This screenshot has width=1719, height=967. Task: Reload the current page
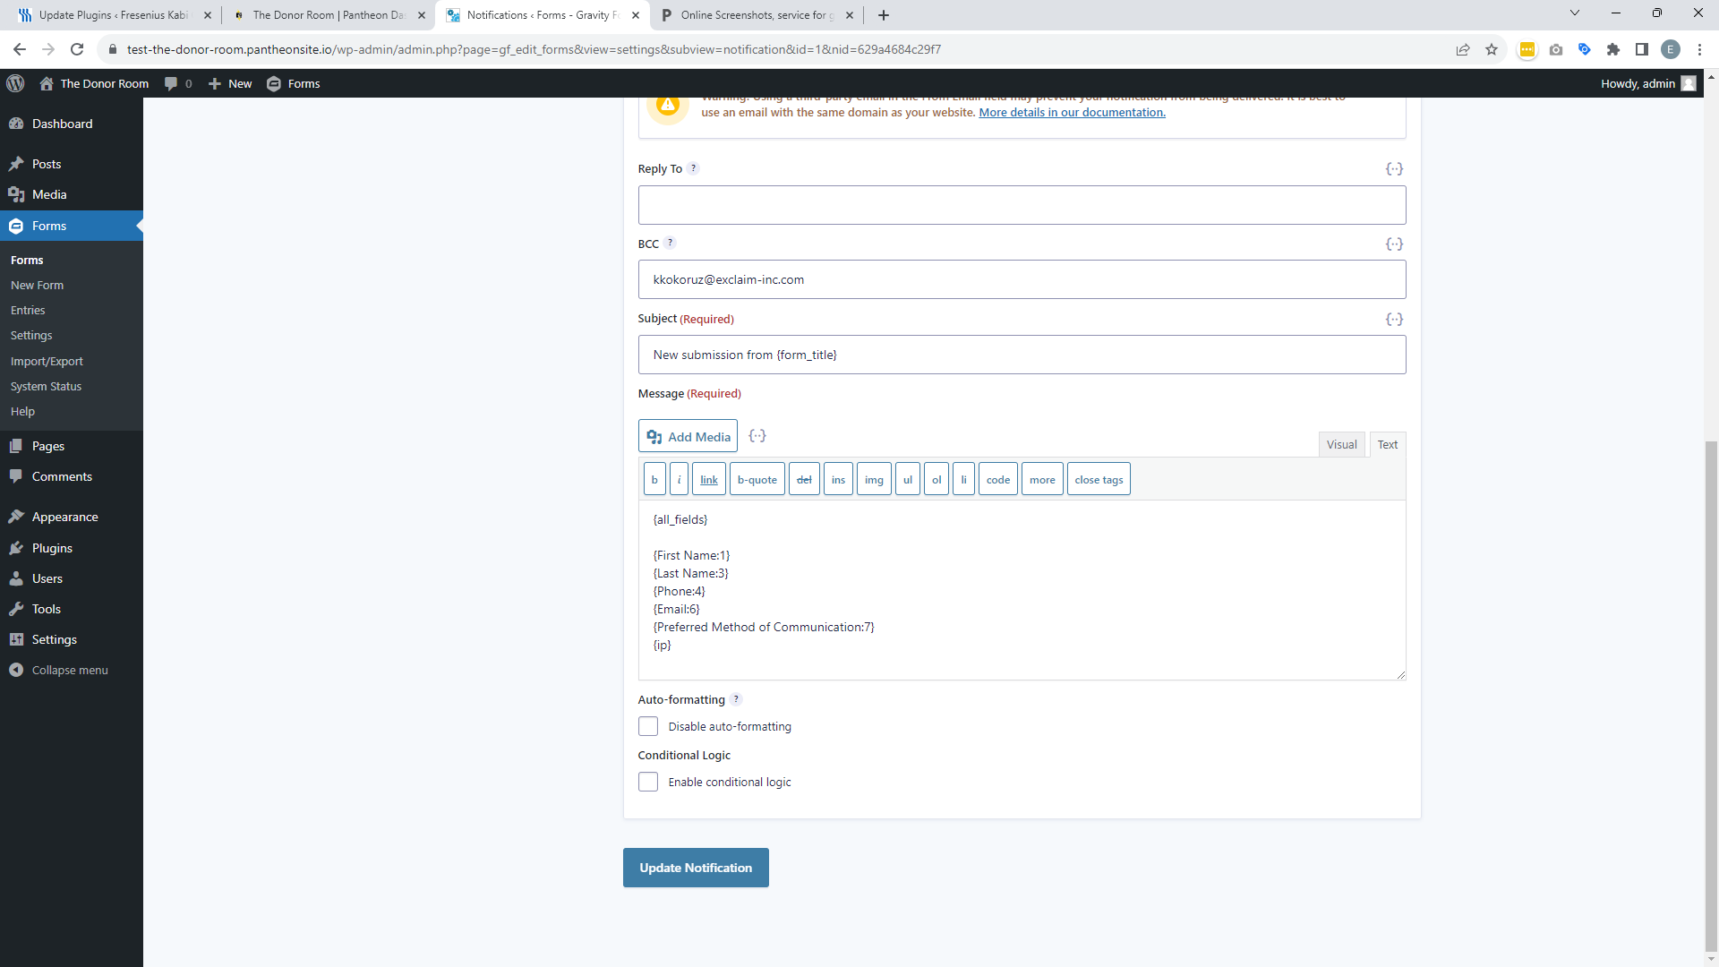tap(77, 49)
